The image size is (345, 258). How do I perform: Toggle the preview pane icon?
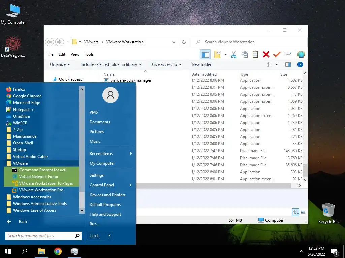point(288,64)
